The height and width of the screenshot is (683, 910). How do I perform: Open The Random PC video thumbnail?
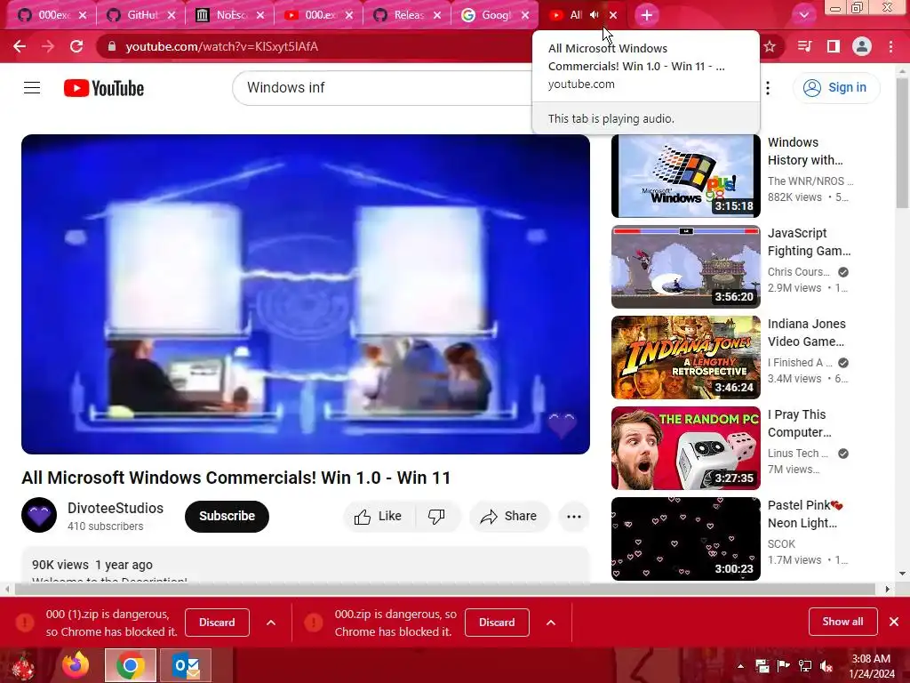pos(685,448)
